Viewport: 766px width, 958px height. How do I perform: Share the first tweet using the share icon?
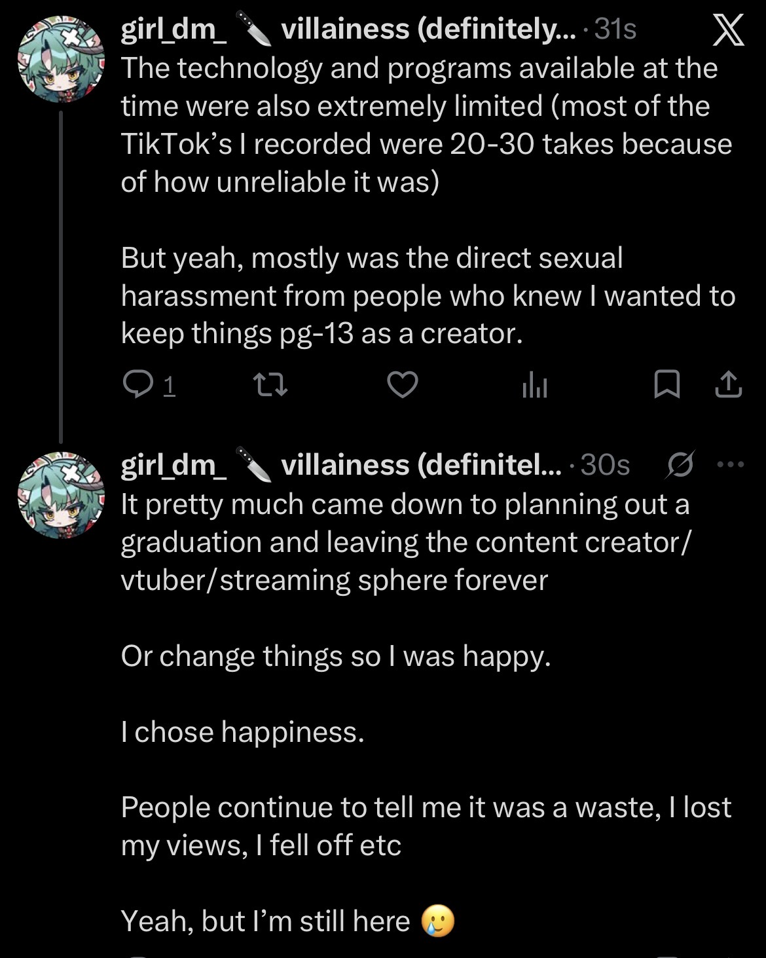pyautogui.click(x=728, y=385)
